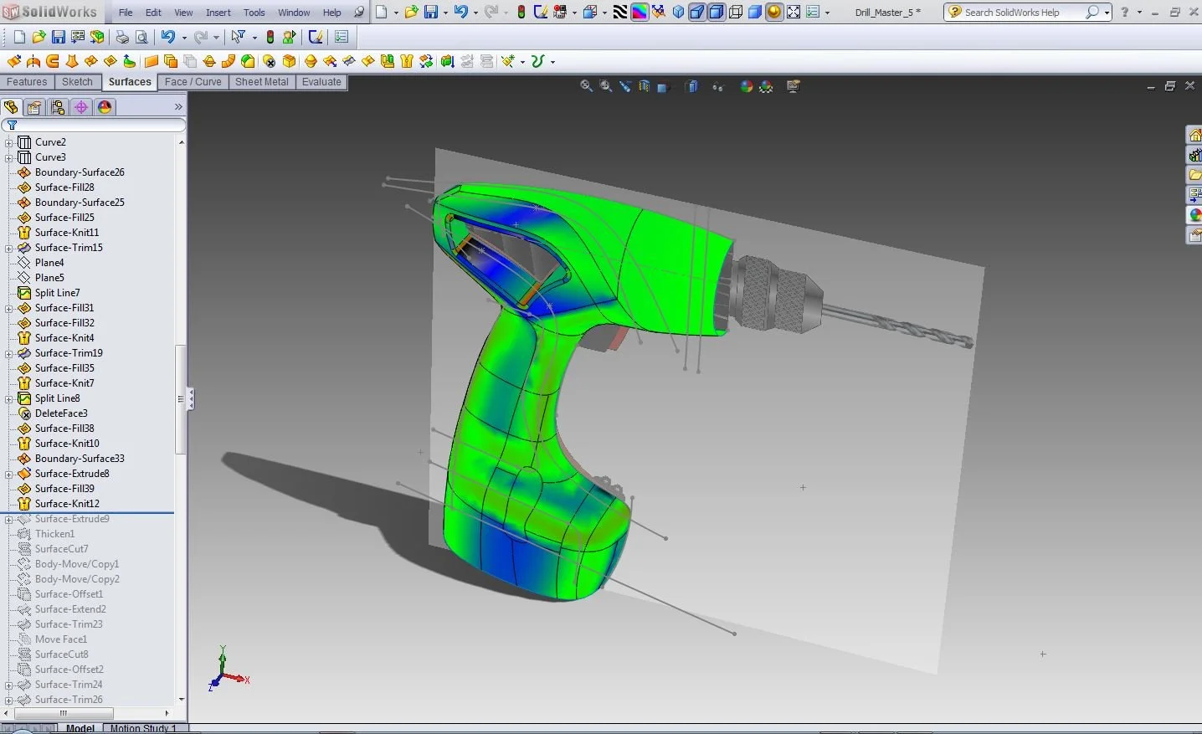Open the ConfigurationManager tab
The width and height of the screenshot is (1202, 734).
[58, 107]
